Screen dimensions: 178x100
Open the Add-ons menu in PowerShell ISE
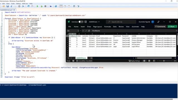click(25, 4)
